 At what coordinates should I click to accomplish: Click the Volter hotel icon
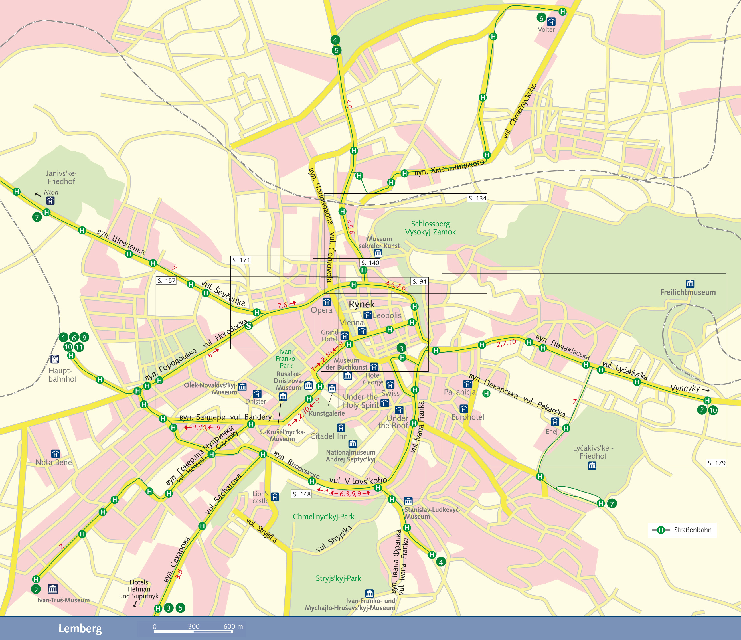(551, 22)
